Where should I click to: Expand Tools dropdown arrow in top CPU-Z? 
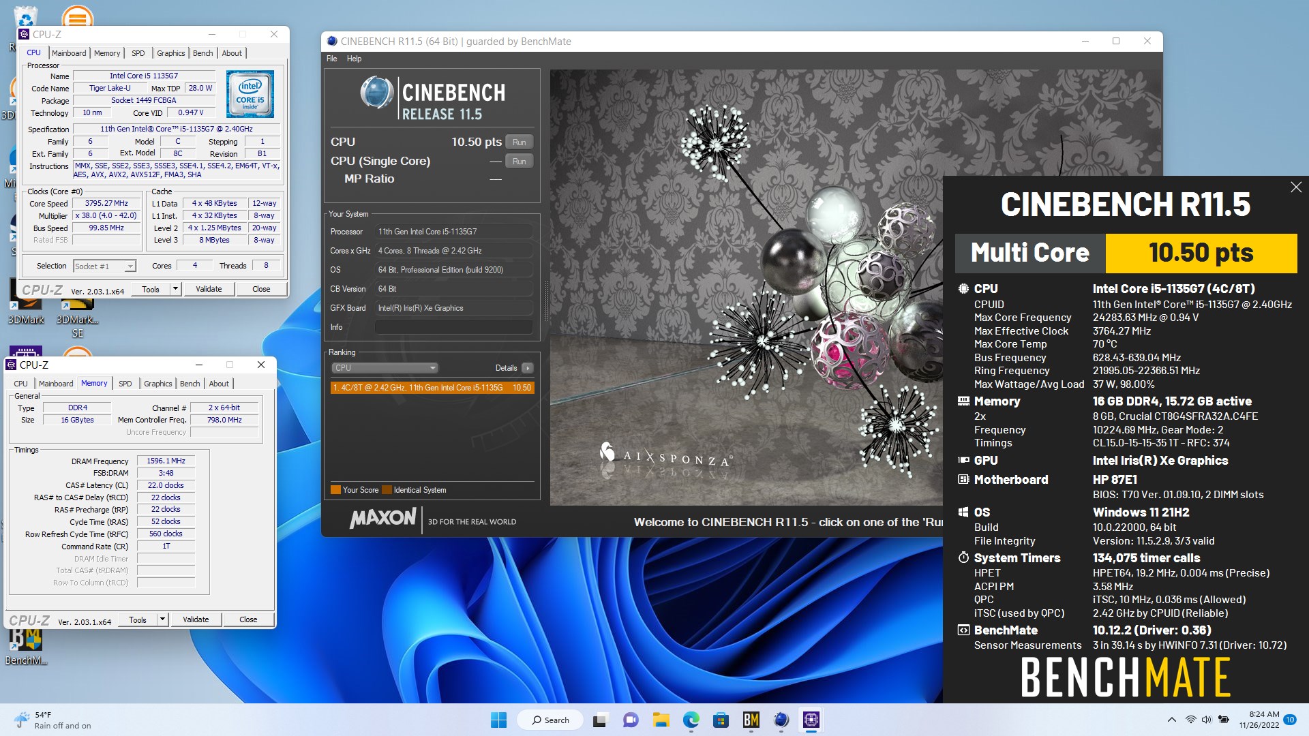coord(175,289)
